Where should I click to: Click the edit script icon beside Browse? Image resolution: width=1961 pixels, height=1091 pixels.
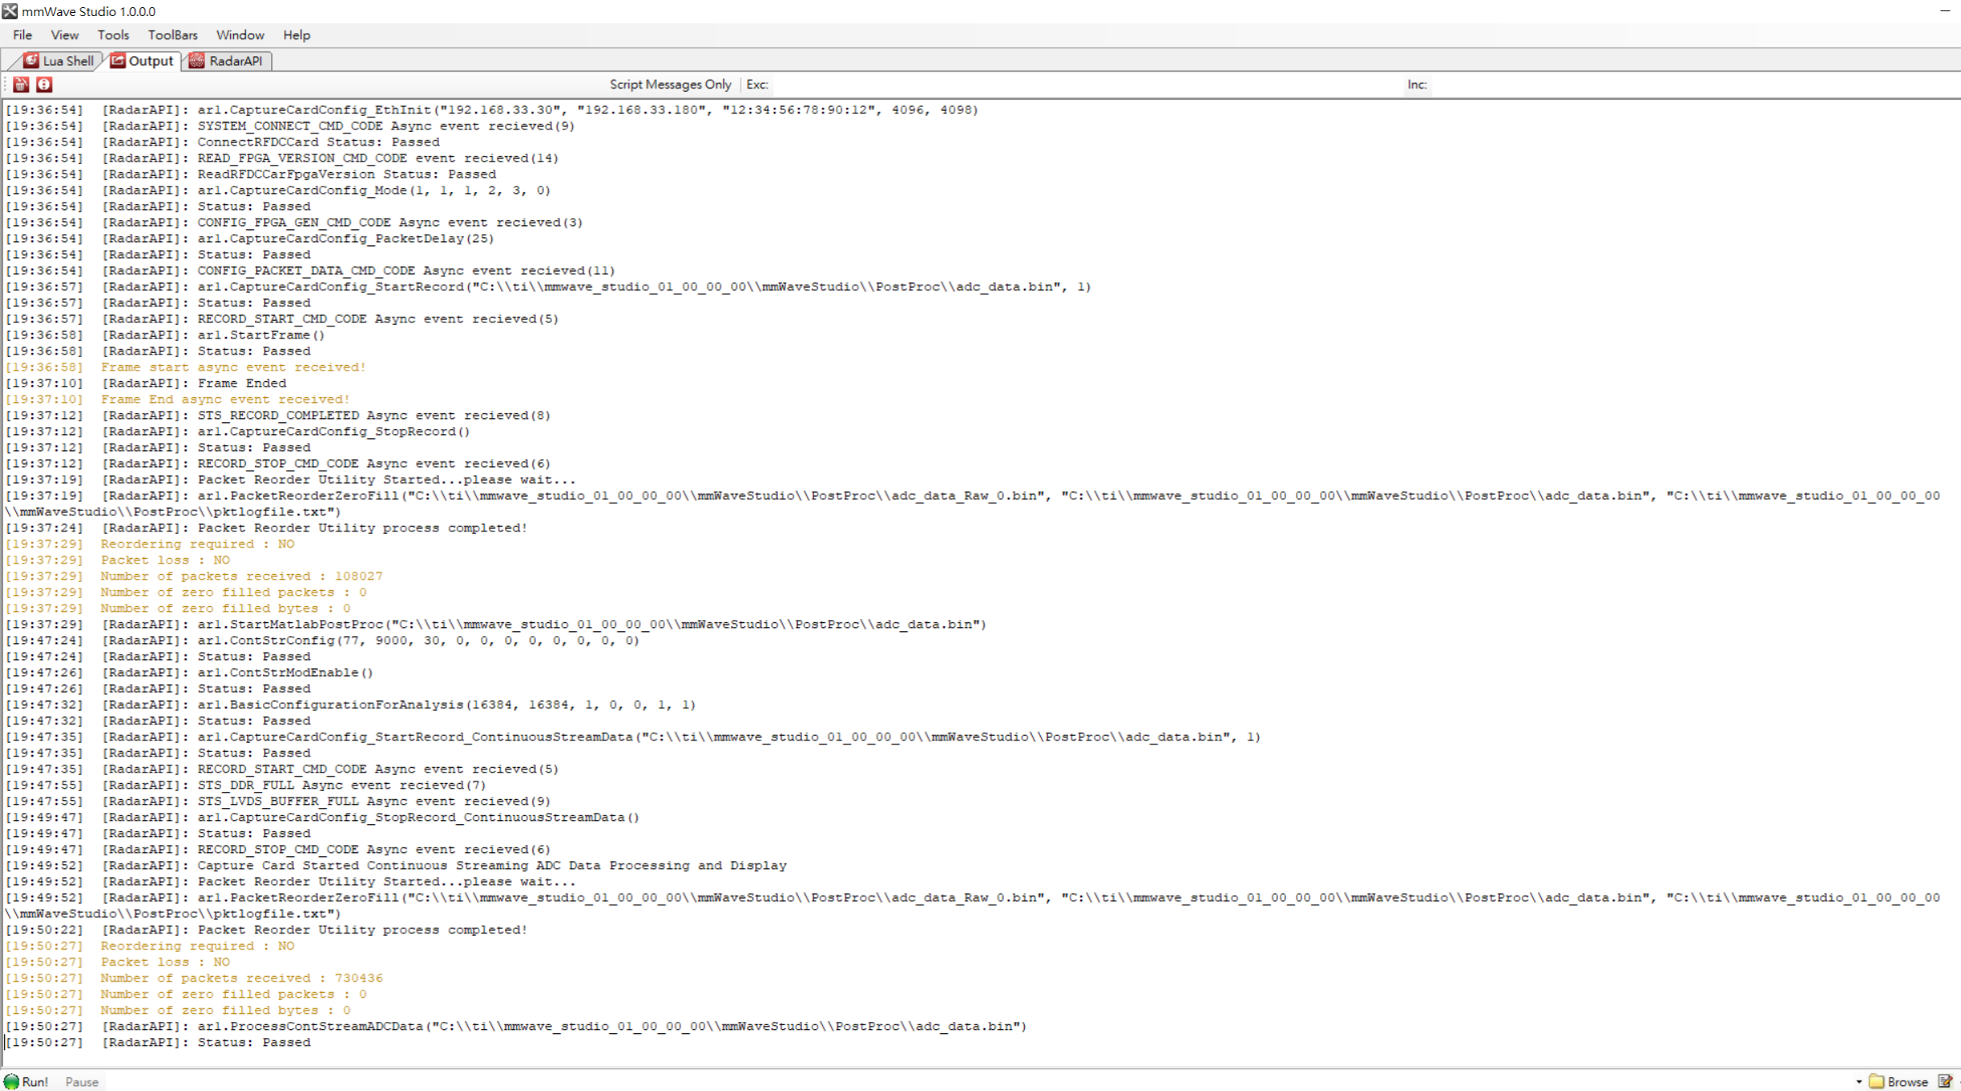tap(1945, 1081)
